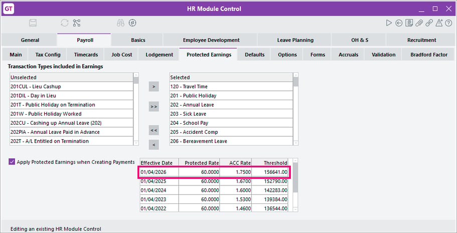Click the Selected list scrollbar thumb

coord(296,82)
